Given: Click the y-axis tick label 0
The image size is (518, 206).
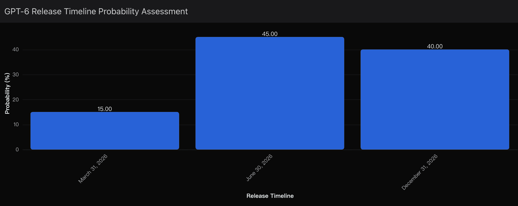Looking at the screenshot, I should [x=17, y=149].
